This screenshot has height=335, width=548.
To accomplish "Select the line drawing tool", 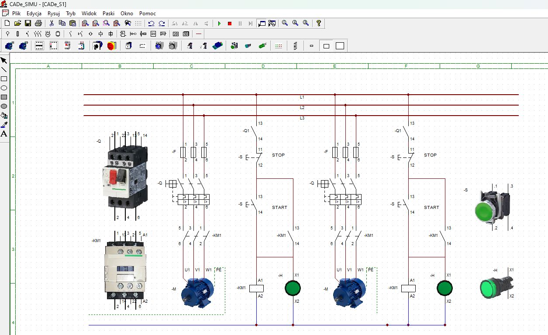I will (x=4, y=70).
